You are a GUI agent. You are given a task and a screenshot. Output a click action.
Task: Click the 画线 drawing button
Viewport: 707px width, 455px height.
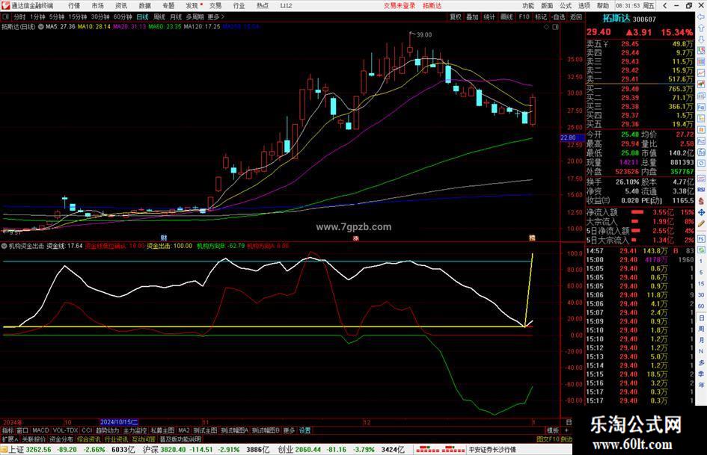click(506, 16)
